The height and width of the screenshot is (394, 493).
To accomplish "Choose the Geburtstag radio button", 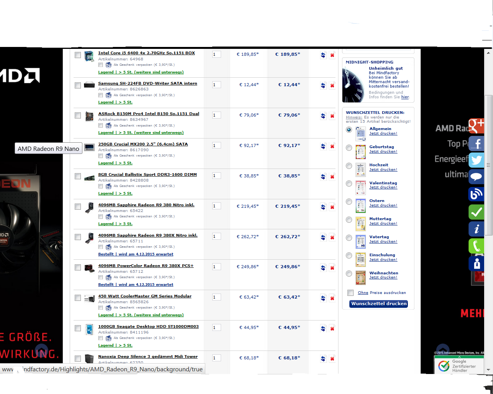I will coord(349,148).
